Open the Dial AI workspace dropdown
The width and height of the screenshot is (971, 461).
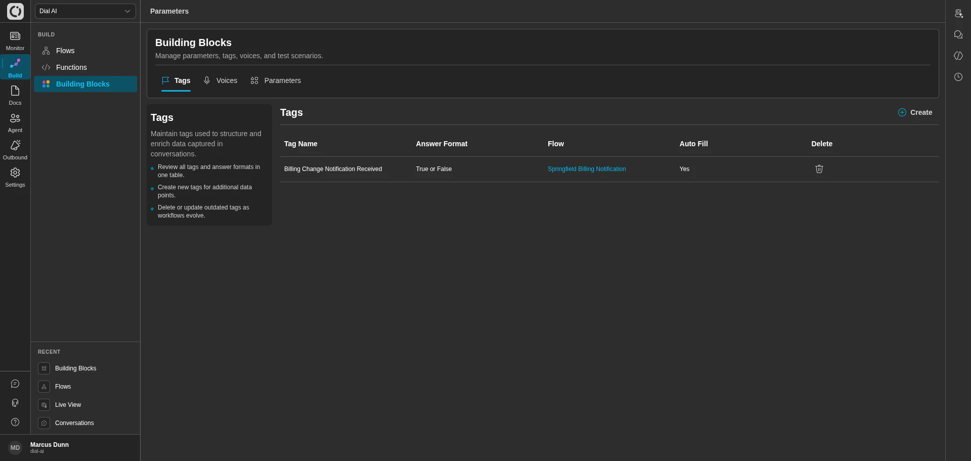pos(85,11)
